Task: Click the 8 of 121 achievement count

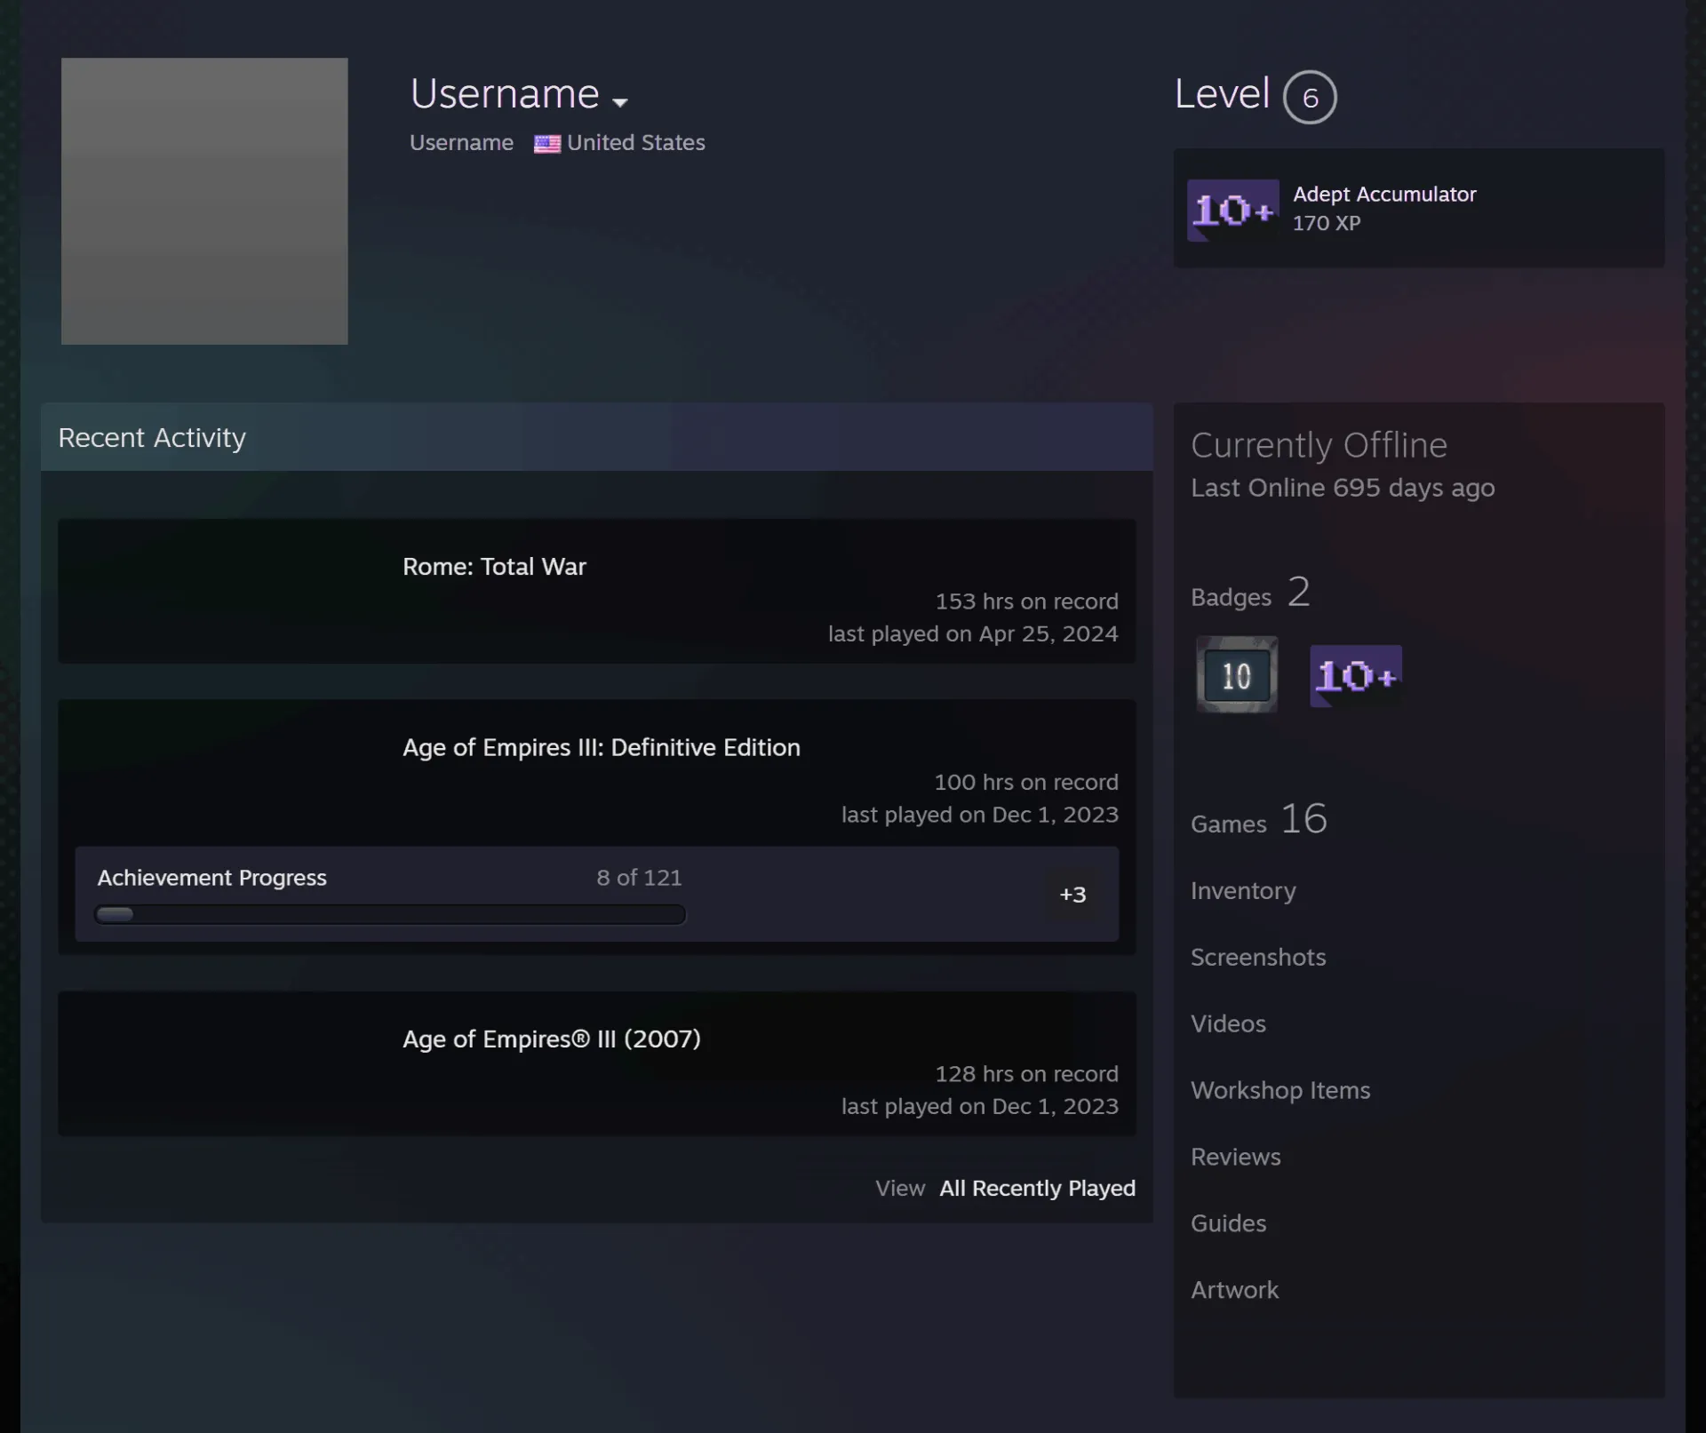Action: click(x=639, y=878)
